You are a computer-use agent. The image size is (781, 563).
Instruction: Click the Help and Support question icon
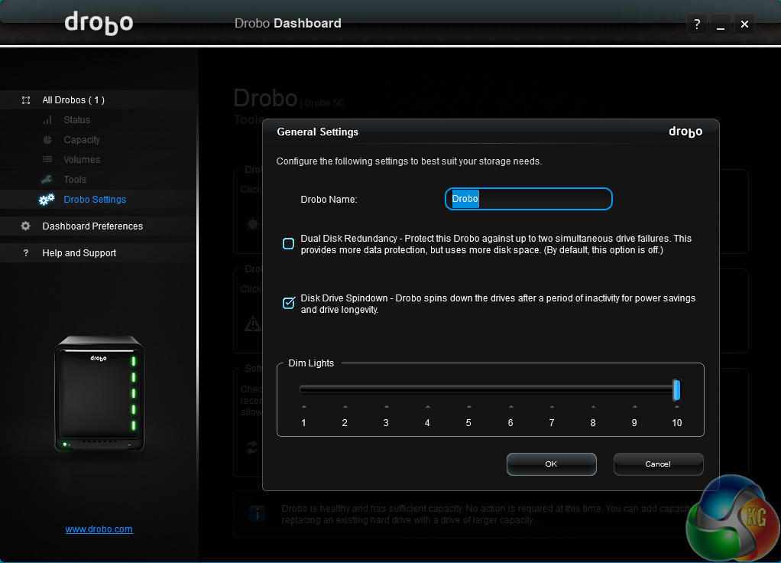pyautogui.click(x=26, y=253)
